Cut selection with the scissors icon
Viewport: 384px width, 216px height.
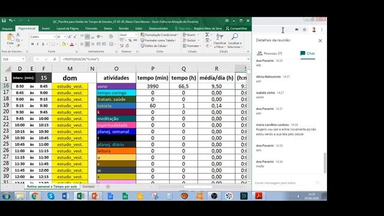[x=18, y=35]
